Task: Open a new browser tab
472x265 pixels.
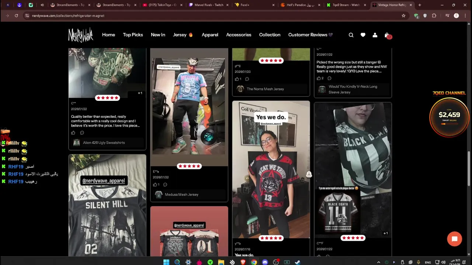Action: tap(420, 5)
